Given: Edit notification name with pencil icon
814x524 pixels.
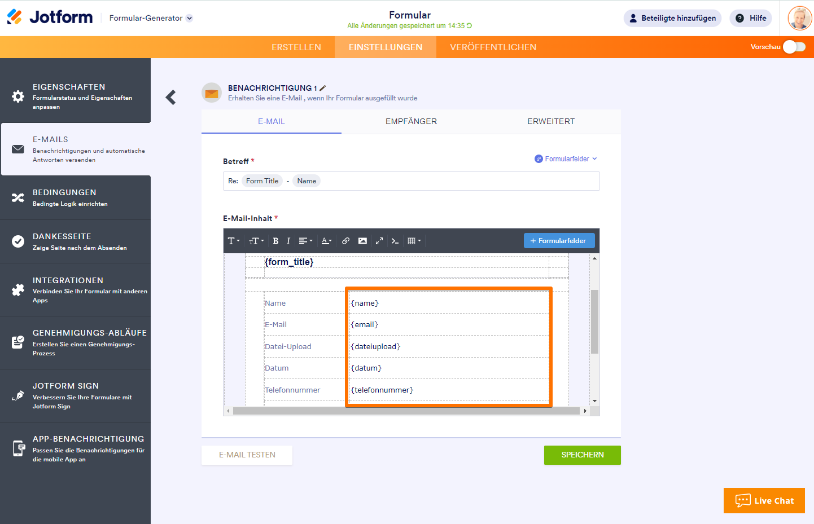Looking at the screenshot, I should pos(323,88).
